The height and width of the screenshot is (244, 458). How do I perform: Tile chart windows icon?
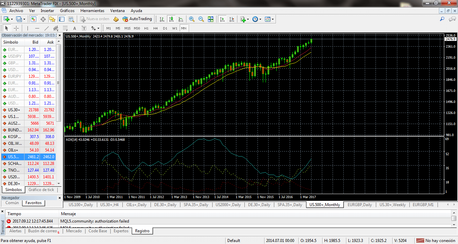(211, 19)
